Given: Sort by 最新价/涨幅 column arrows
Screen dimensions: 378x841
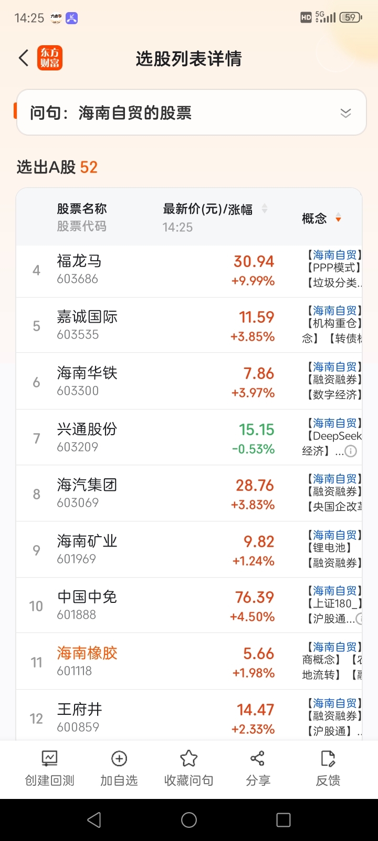Looking at the screenshot, I should tap(265, 209).
